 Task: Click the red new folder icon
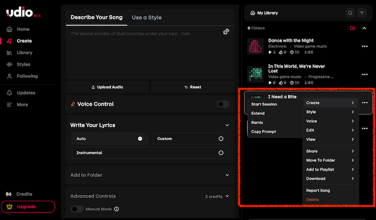point(352,28)
